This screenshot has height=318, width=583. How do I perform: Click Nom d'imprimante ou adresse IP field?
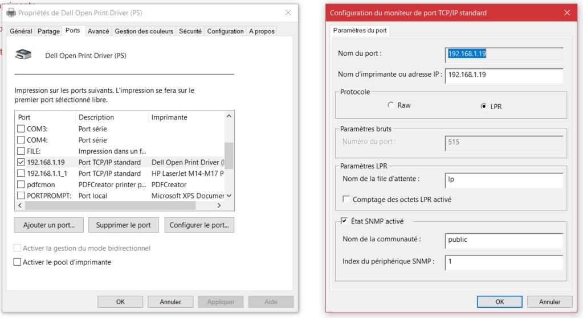[x=504, y=75]
